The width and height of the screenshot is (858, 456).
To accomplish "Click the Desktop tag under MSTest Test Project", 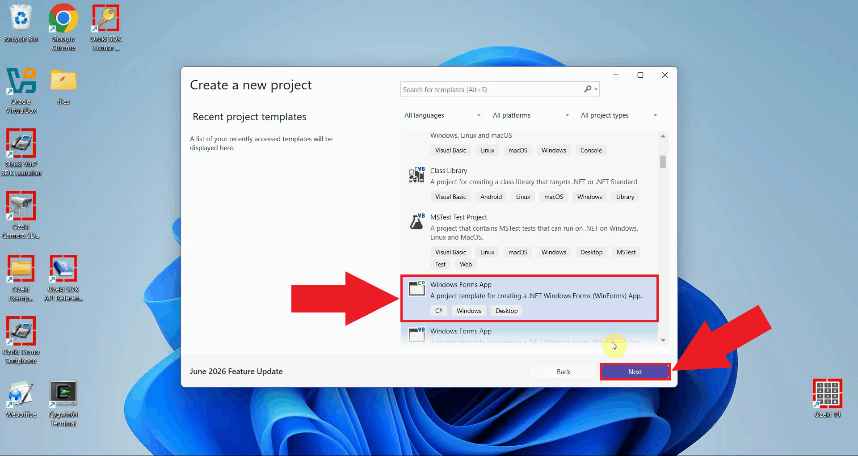I will (x=591, y=252).
